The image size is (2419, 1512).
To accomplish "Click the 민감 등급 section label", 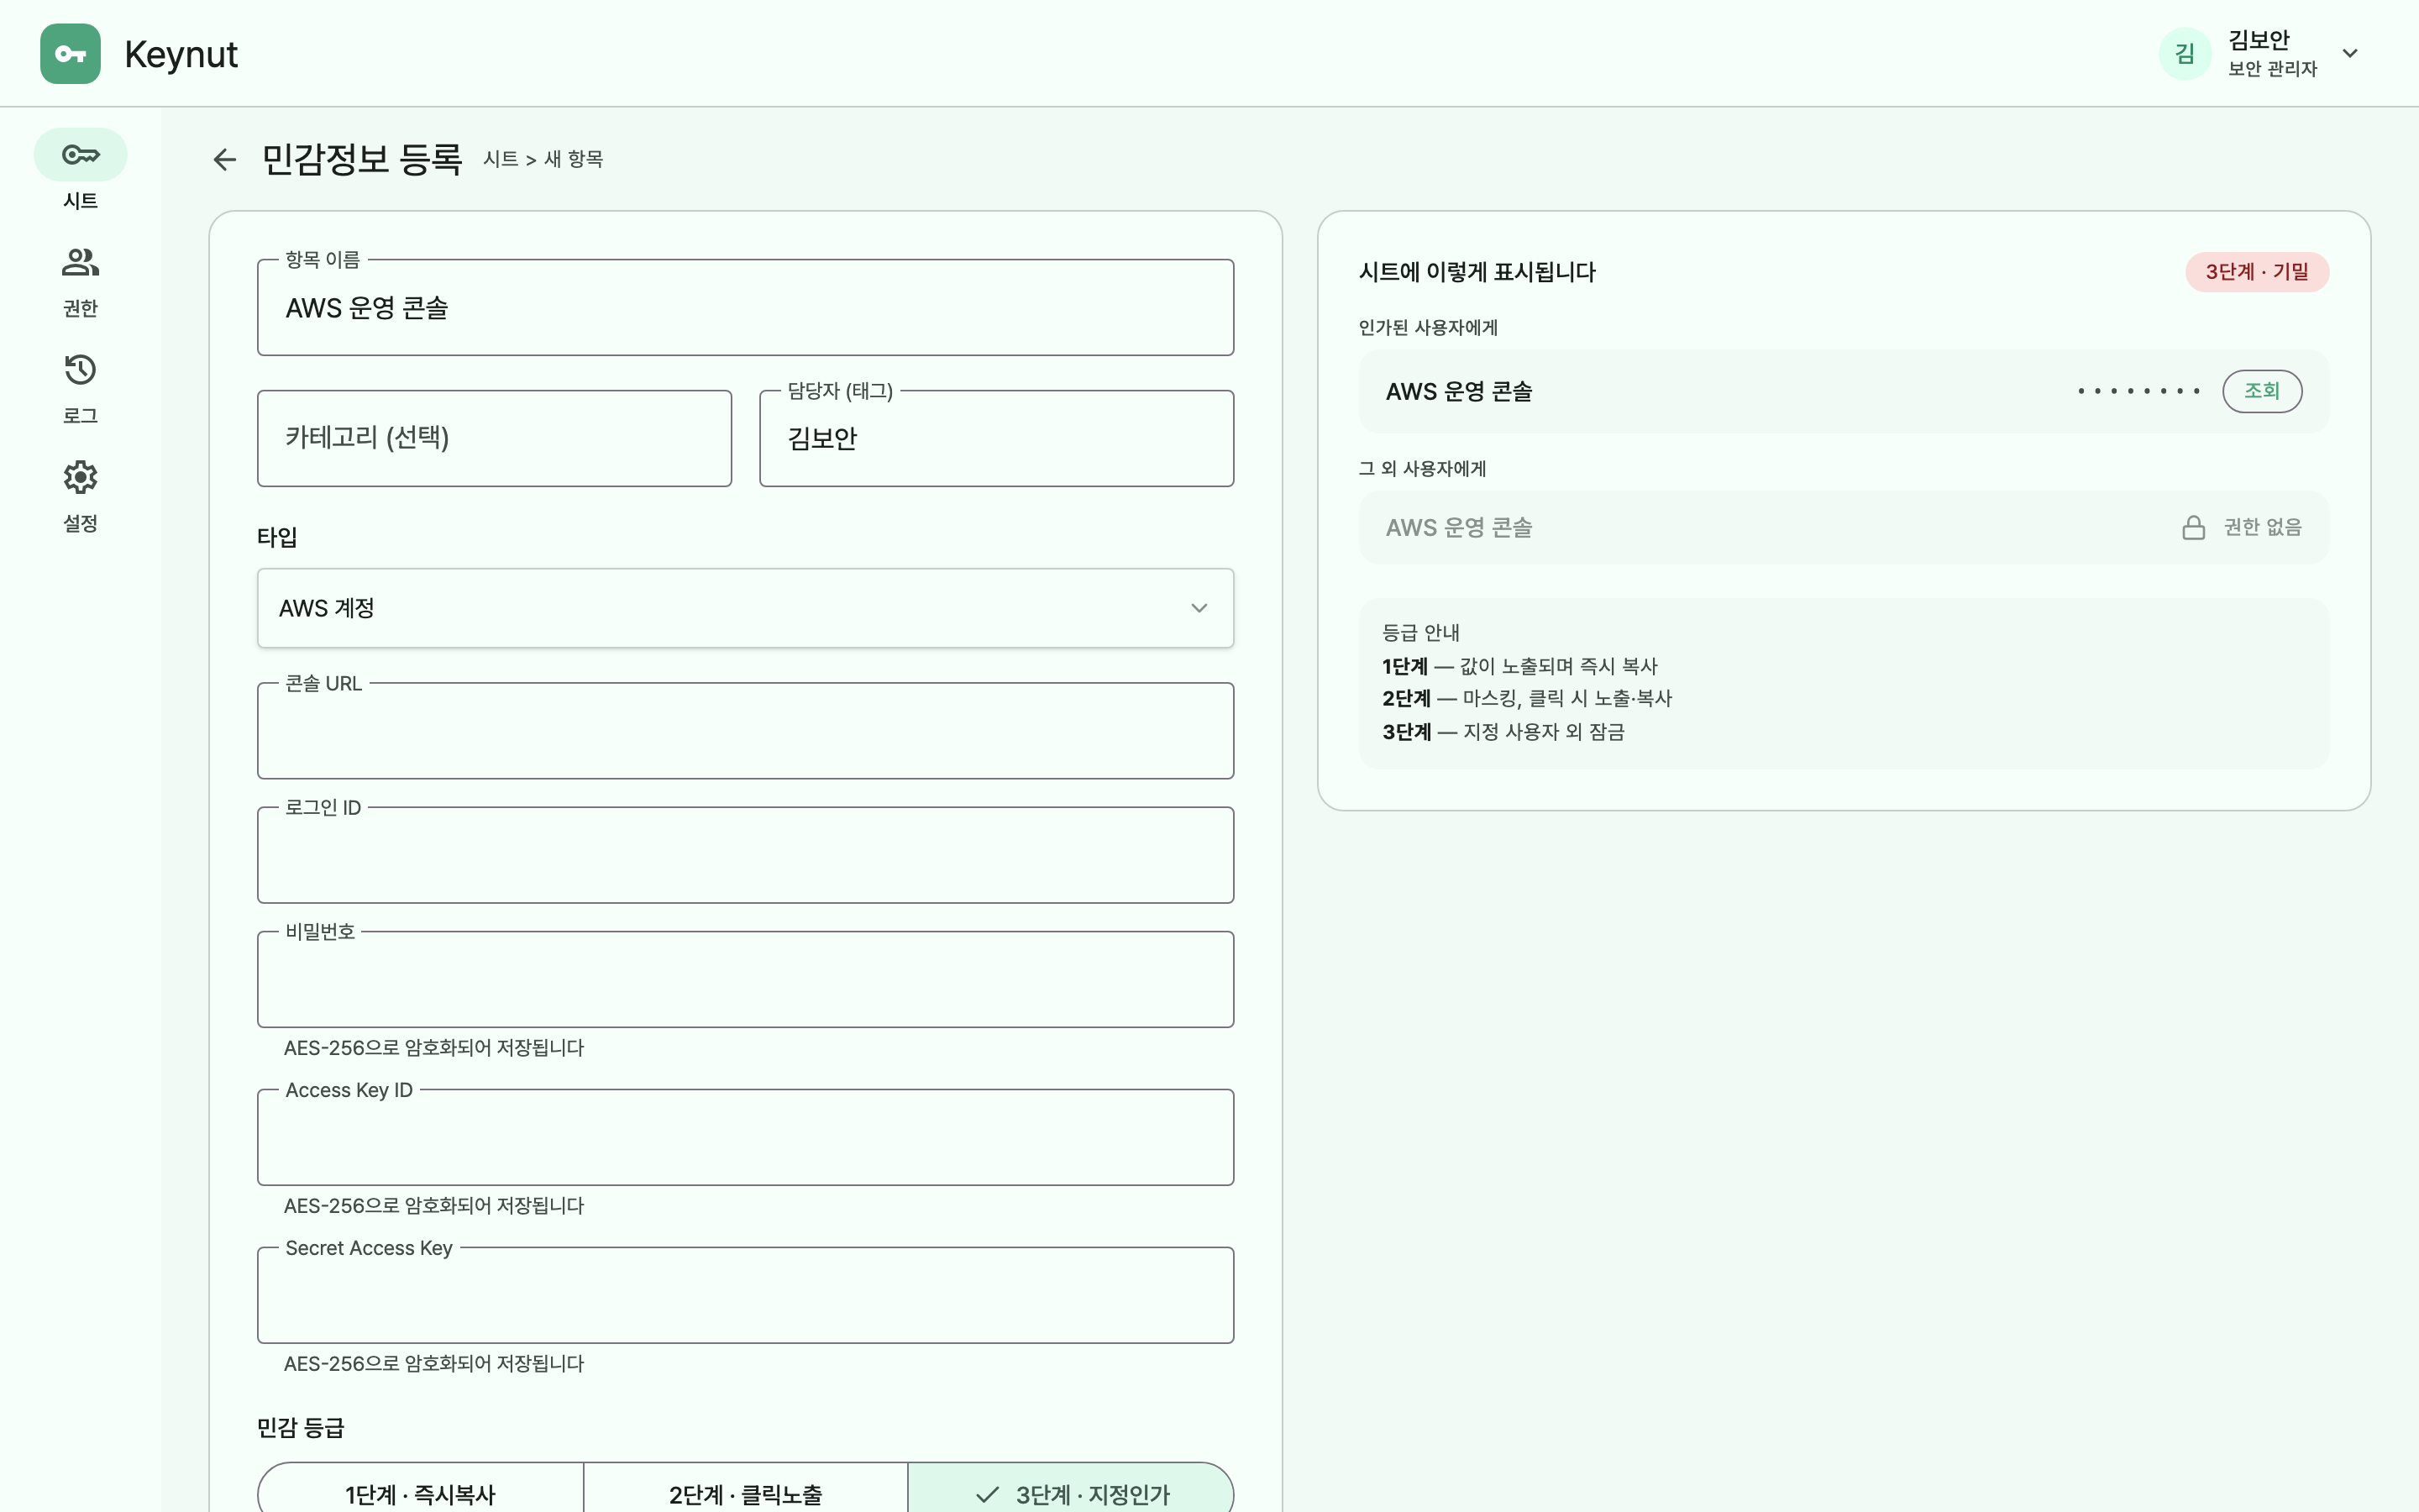I will [301, 1427].
